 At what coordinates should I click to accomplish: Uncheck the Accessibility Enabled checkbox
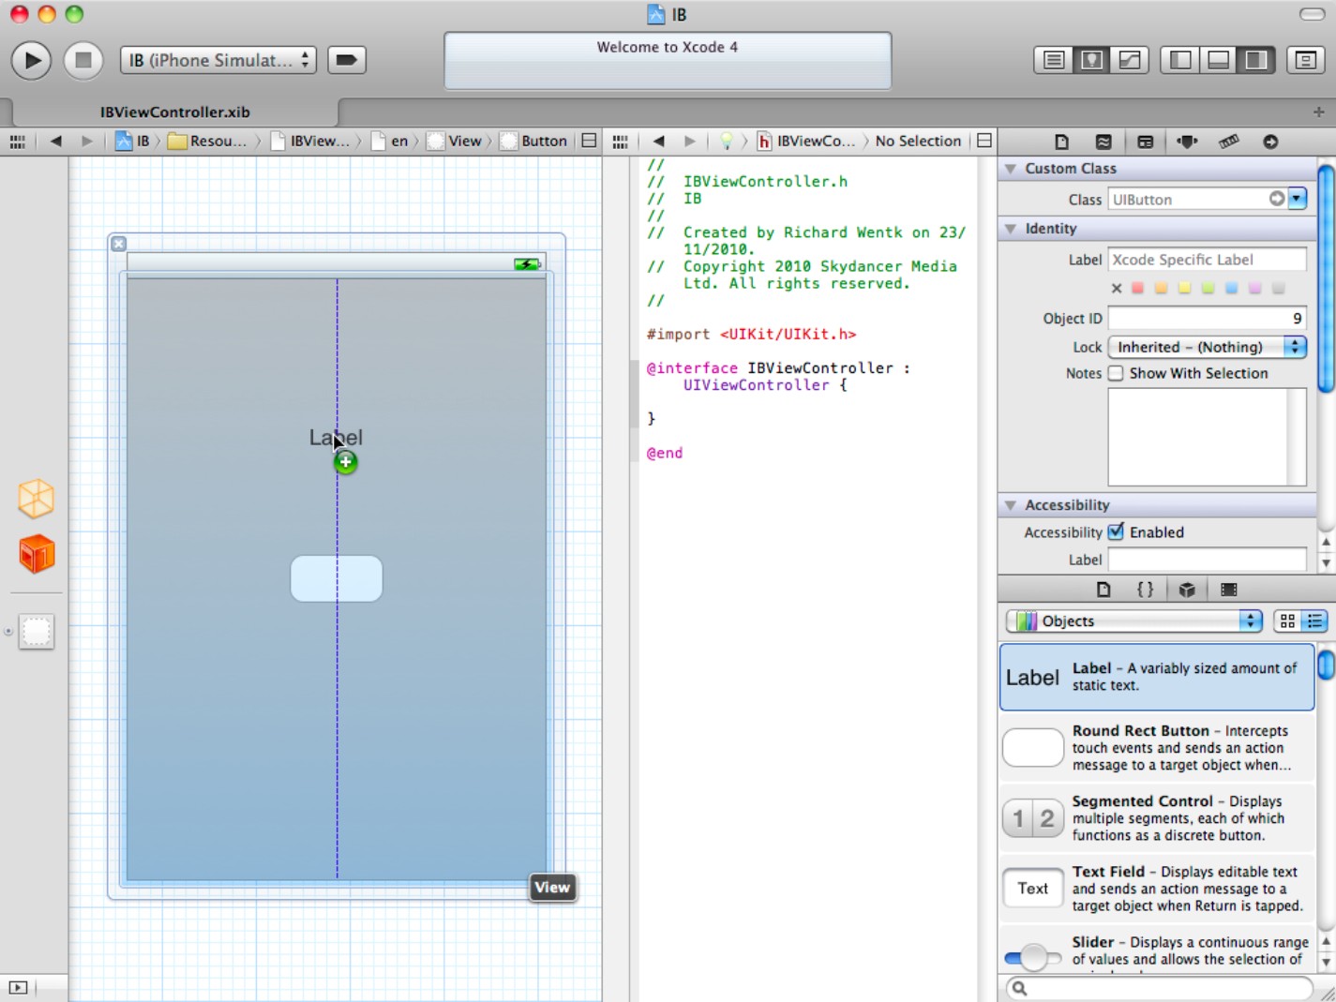[x=1116, y=532]
